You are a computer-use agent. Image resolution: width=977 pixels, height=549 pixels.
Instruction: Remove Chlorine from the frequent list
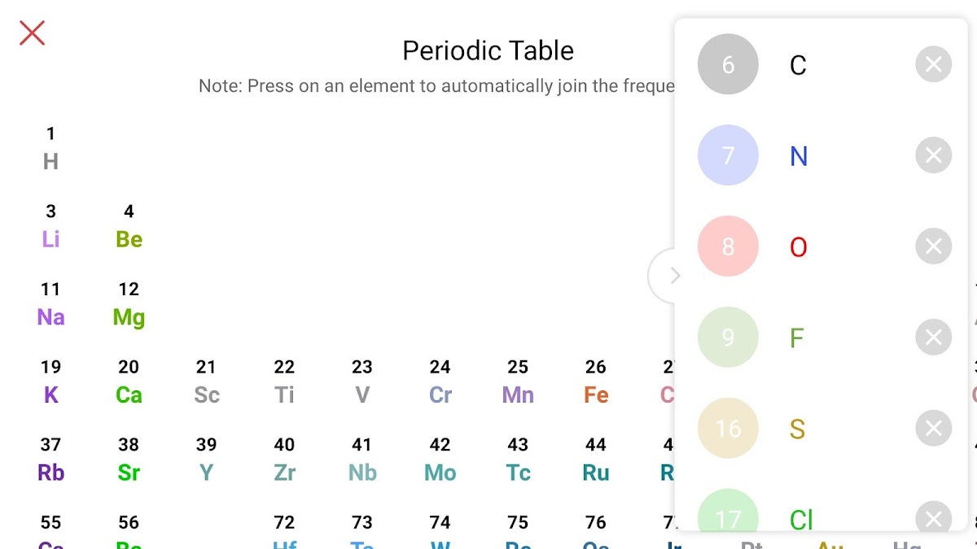pos(933,518)
